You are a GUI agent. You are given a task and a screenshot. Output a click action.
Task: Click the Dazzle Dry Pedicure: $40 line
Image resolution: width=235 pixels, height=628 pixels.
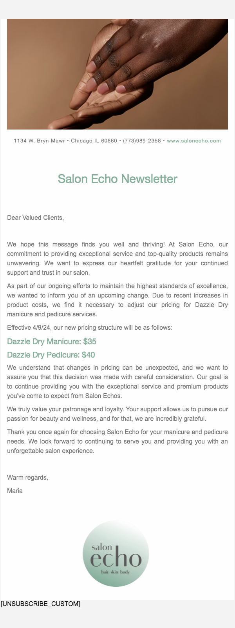pos(51,355)
